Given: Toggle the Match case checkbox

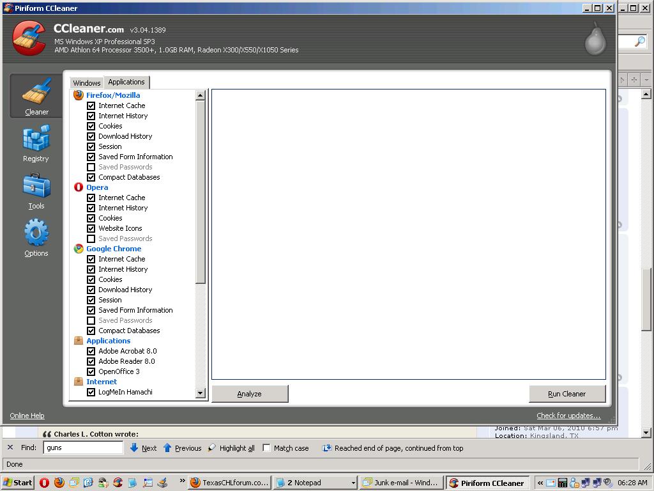Looking at the screenshot, I should (x=267, y=448).
